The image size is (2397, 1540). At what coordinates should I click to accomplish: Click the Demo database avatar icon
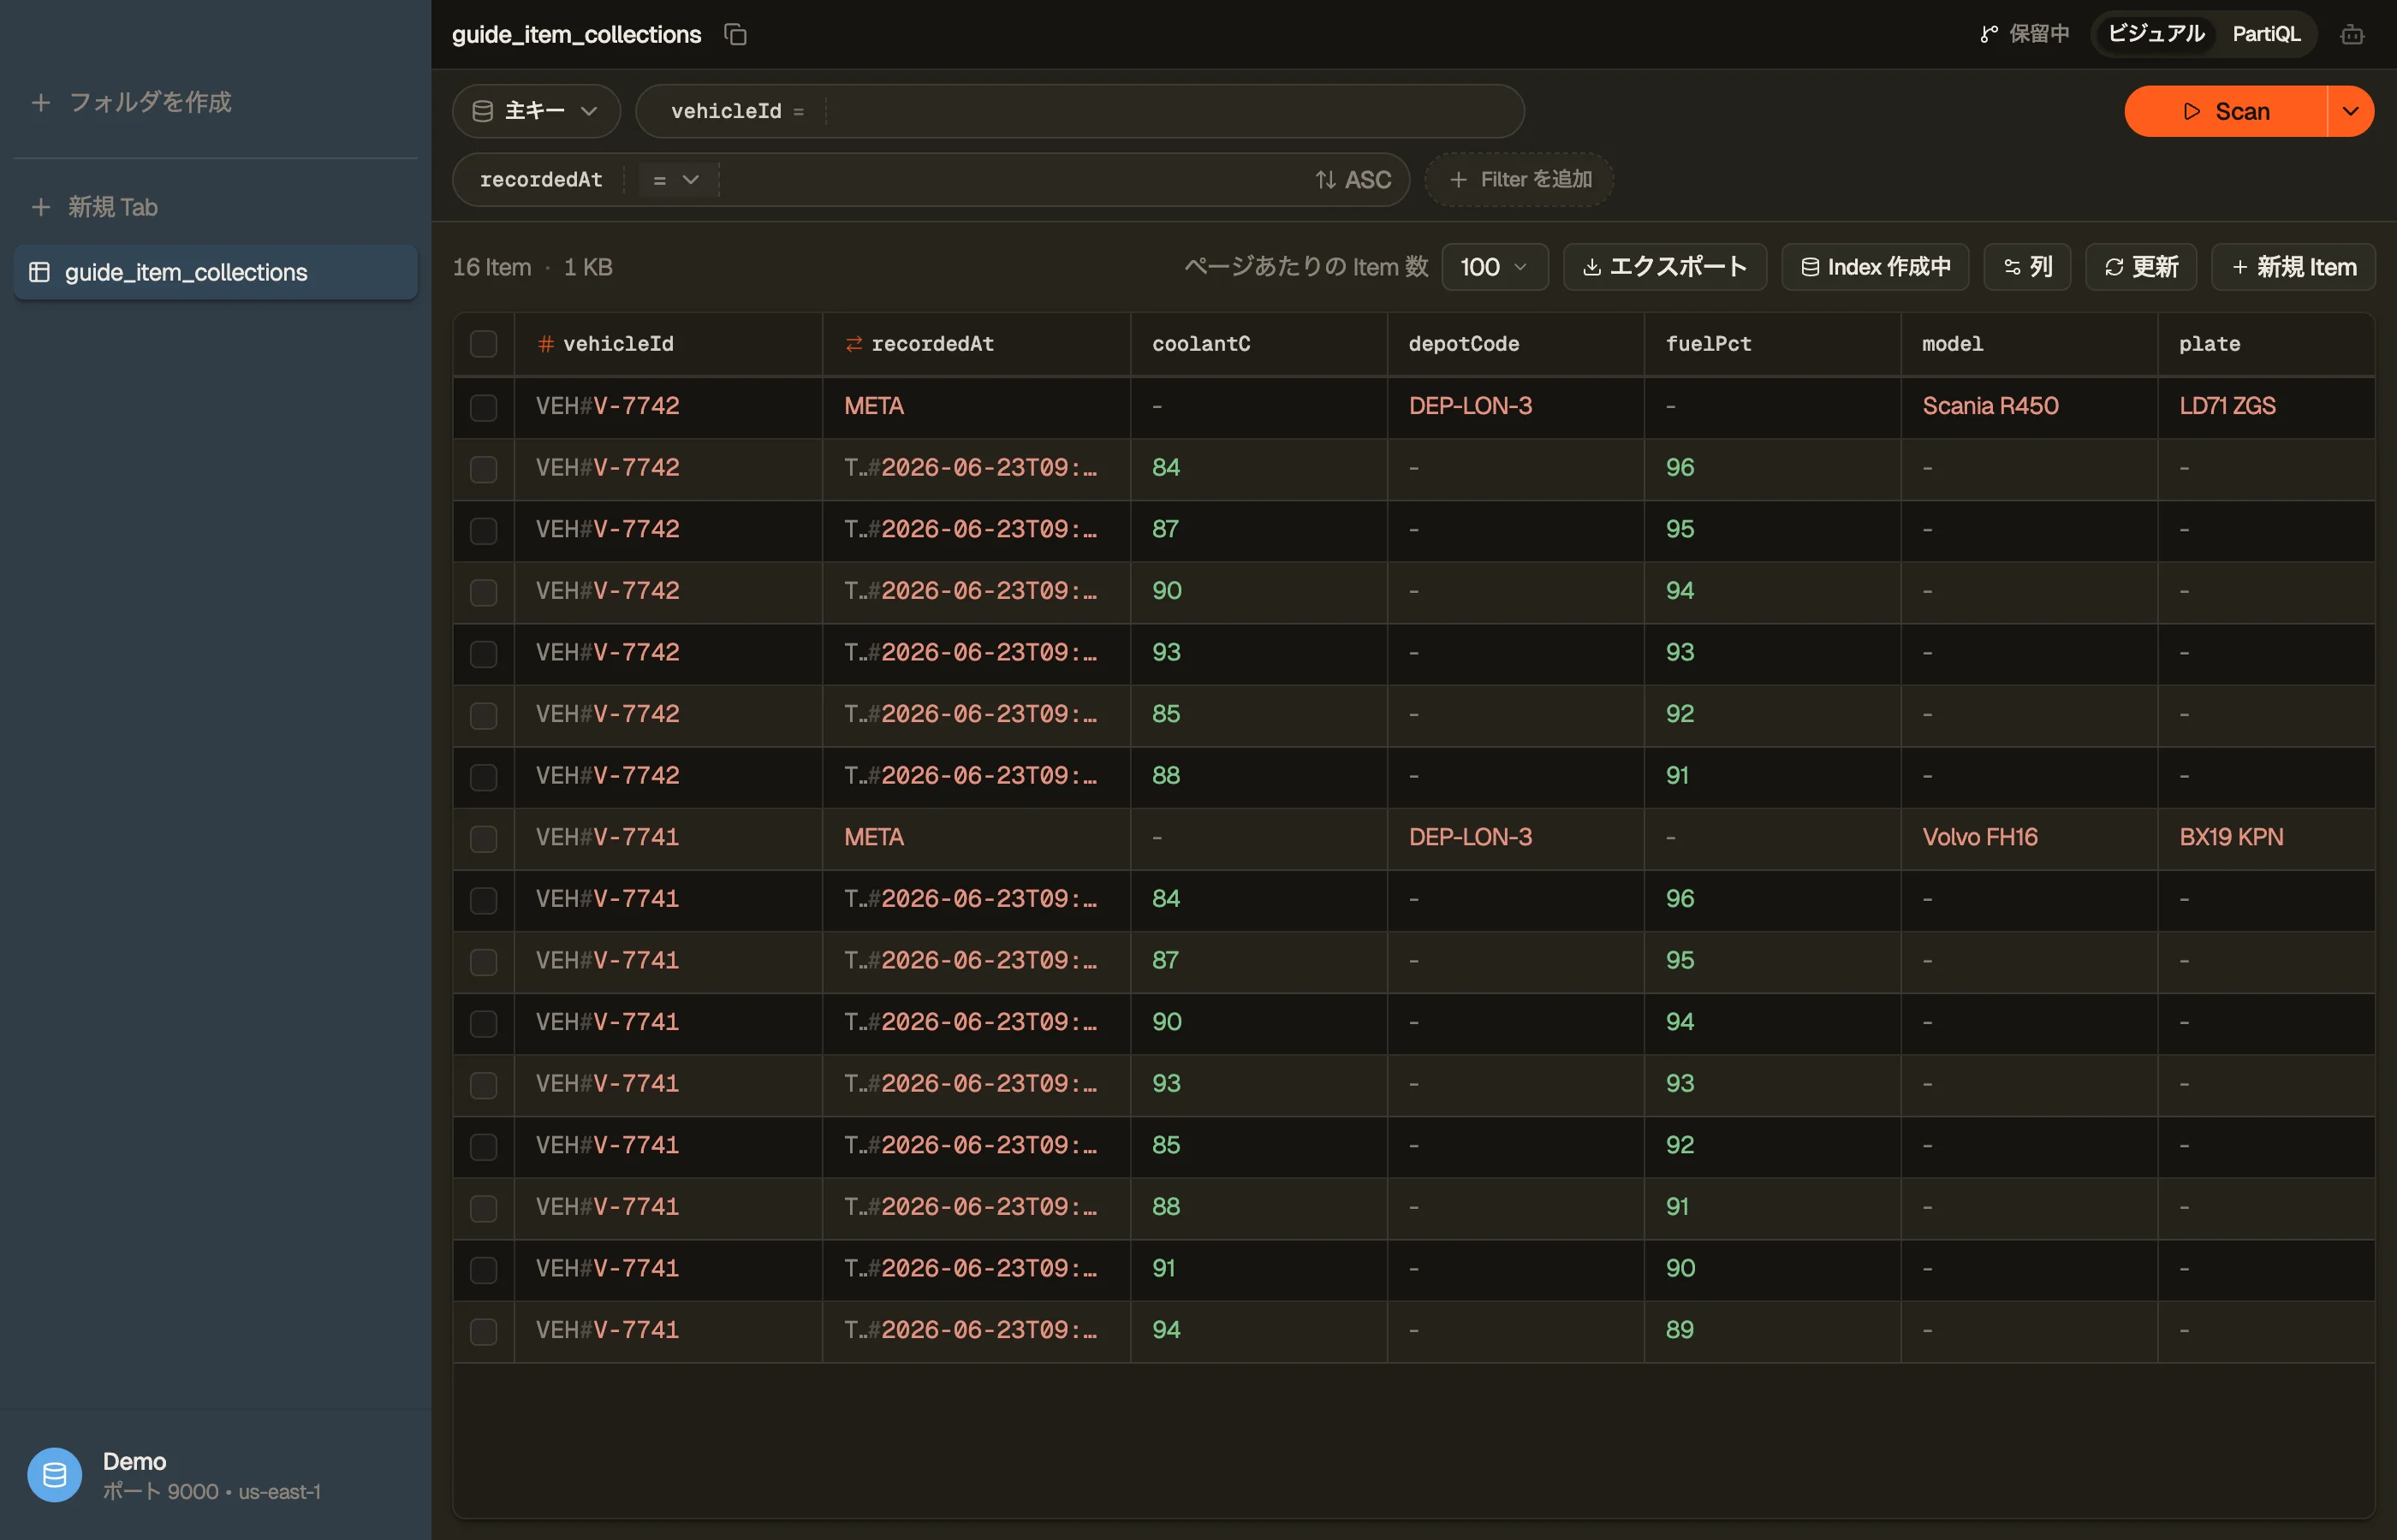click(x=55, y=1475)
